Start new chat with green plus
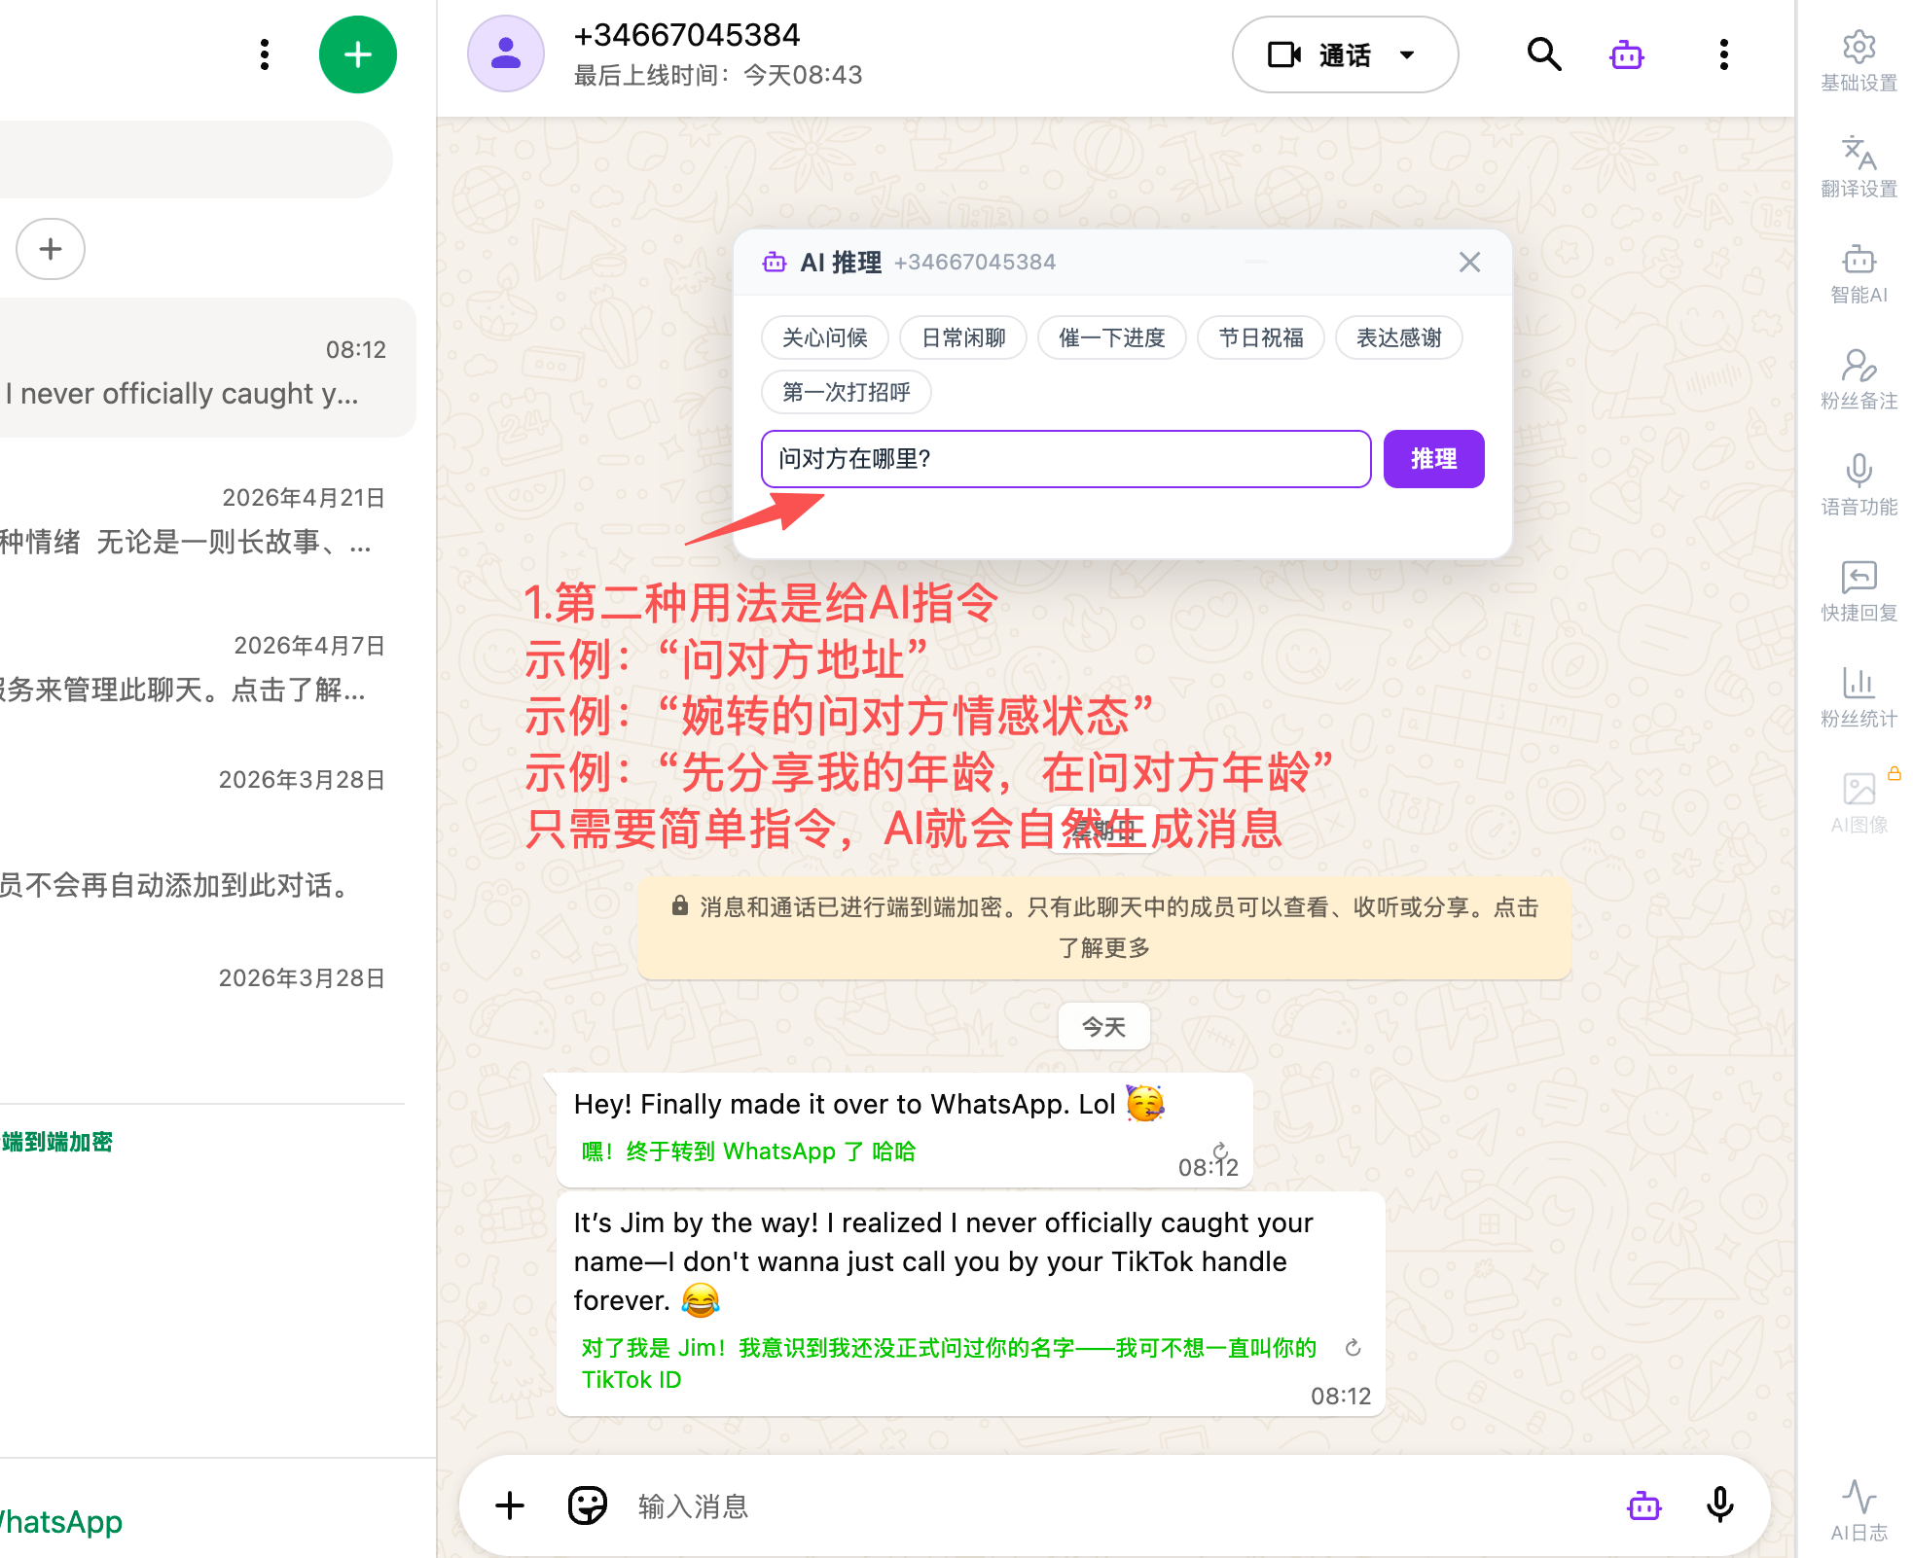Image resolution: width=1913 pixels, height=1558 pixels. pos(358,54)
